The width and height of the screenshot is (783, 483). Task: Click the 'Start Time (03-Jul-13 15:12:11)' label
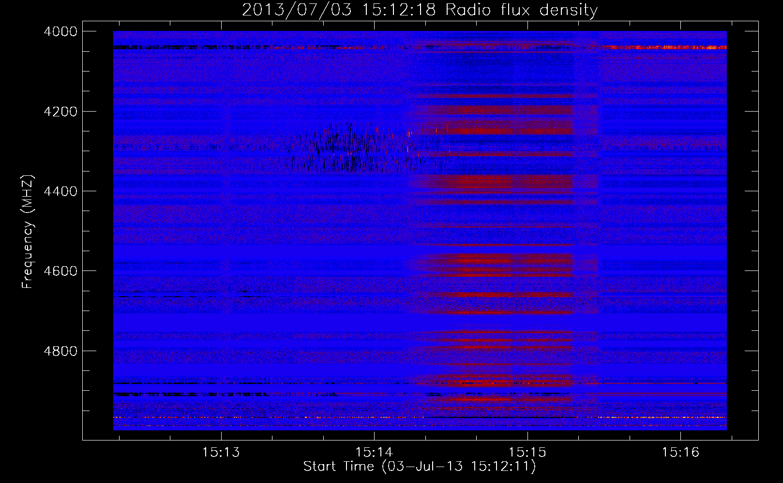(x=420, y=467)
